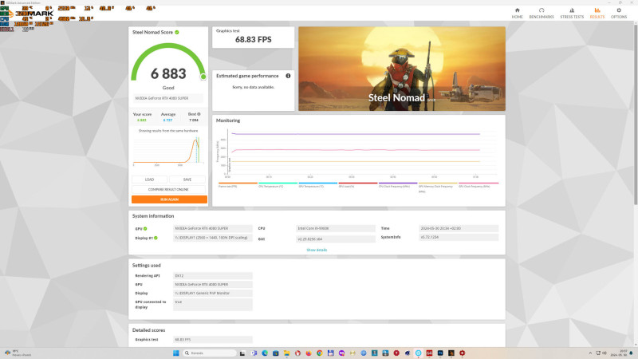Click Compare Result Online button
638x359 pixels.
pos(168,189)
